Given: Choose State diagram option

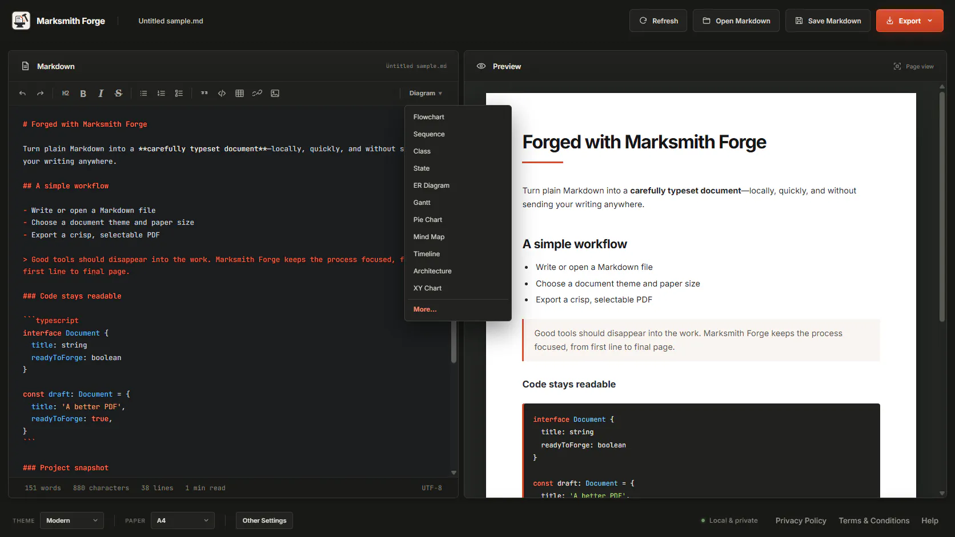Looking at the screenshot, I should 458,168.
